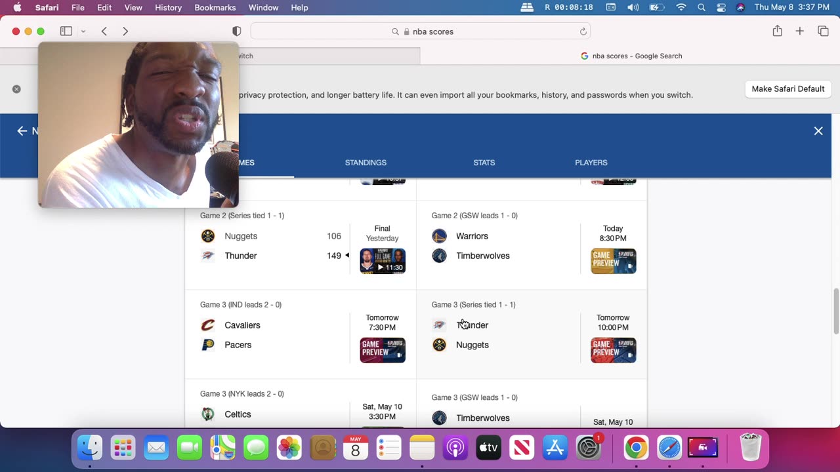Click the Denver Nuggets logo in Game 2
The image size is (840, 472).
pyautogui.click(x=208, y=236)
